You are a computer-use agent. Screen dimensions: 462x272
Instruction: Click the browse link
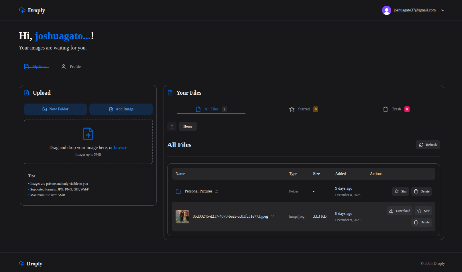120,148
